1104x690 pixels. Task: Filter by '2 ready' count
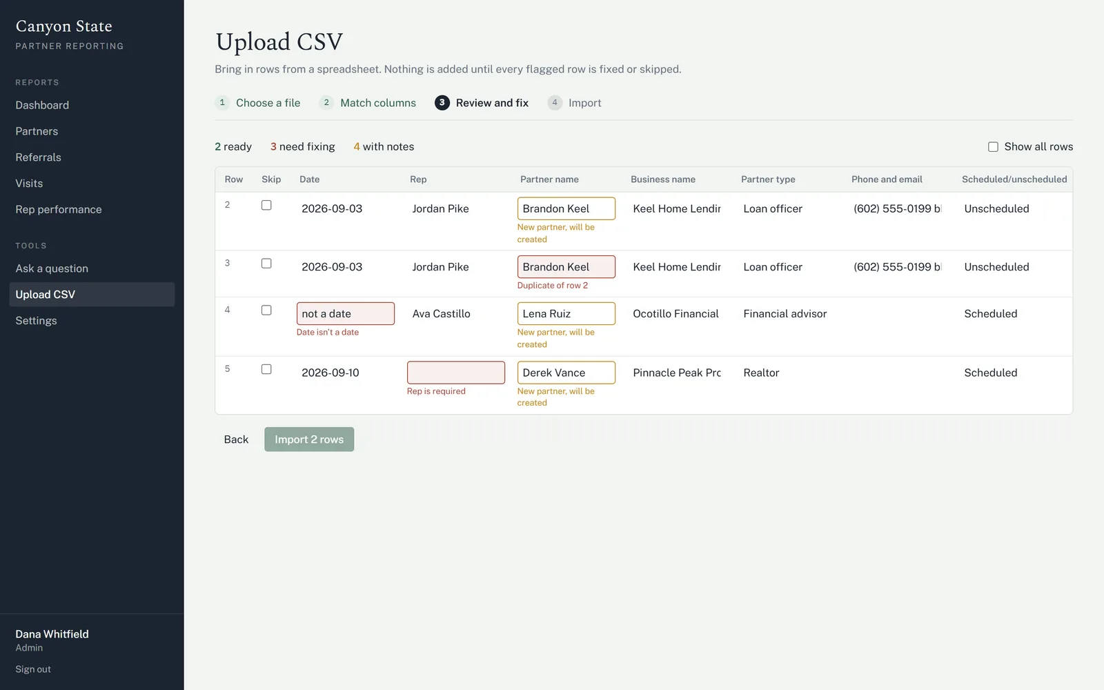click(233, 147)
